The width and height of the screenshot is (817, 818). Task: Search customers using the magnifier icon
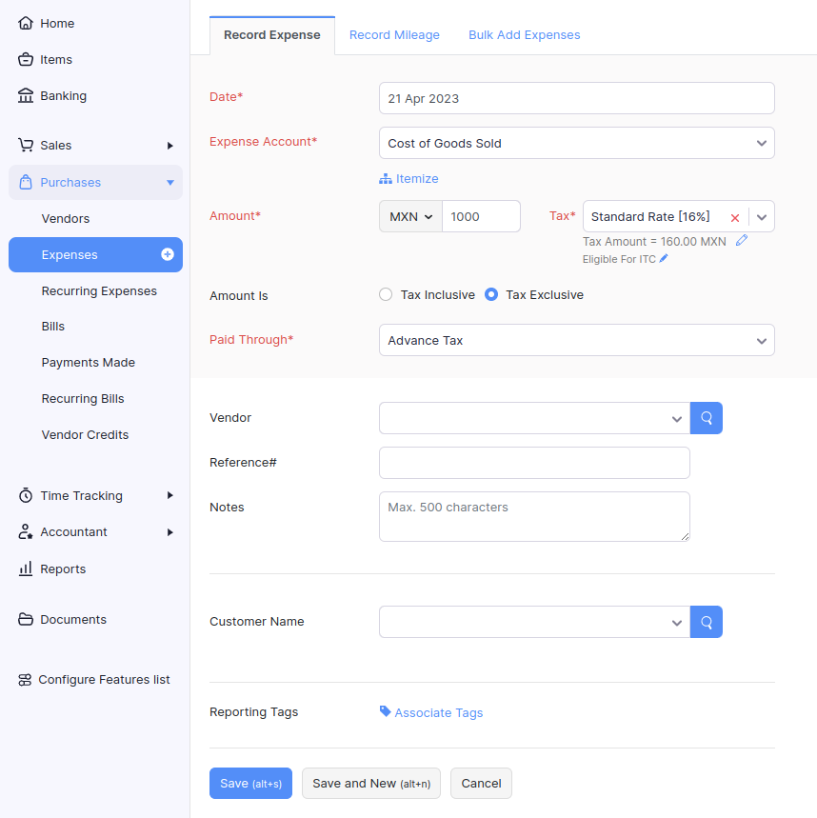(x=706, y=621)
